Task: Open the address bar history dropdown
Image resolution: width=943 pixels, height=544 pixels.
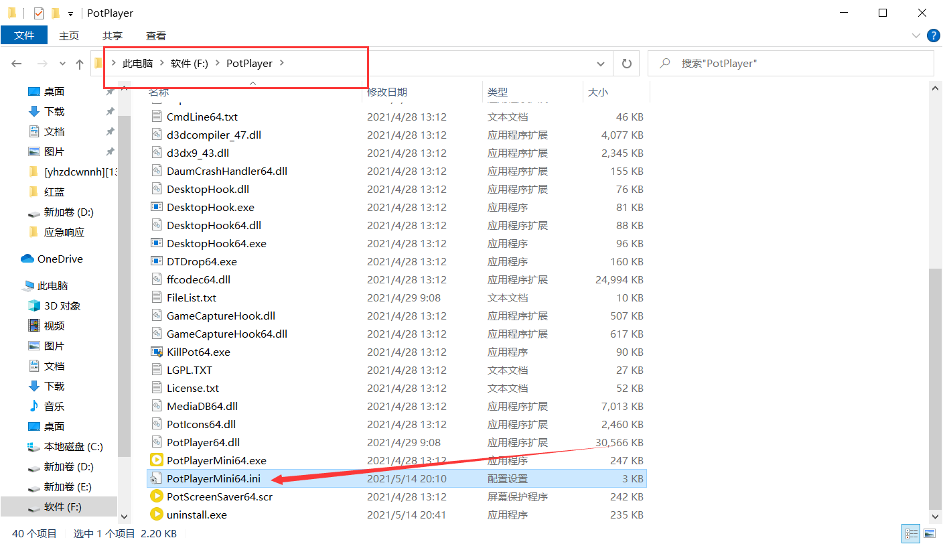Action: tap(600, 64)
